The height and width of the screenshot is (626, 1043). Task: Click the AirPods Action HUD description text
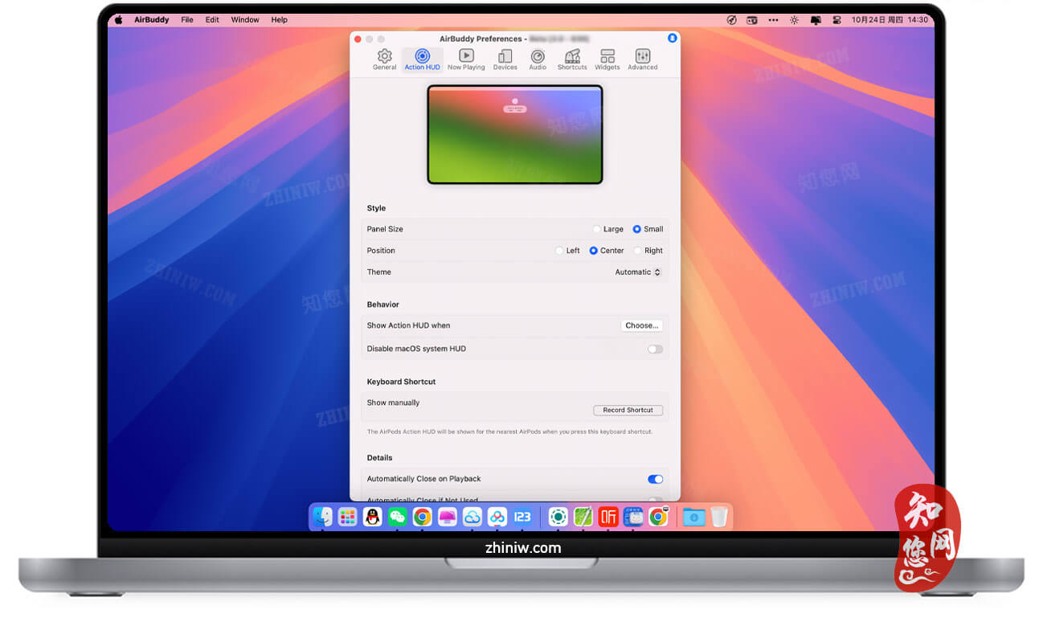point(509,432)
